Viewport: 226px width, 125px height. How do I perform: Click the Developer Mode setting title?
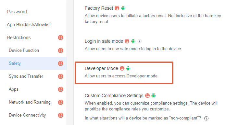[x=101, y=68]
